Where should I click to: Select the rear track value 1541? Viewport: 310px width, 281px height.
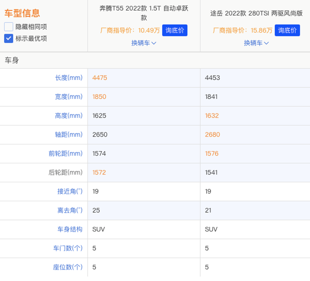click(x=211, y=172)
